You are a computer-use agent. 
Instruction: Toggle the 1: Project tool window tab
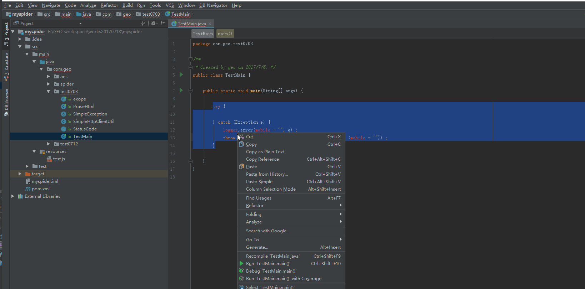point(6,31)
